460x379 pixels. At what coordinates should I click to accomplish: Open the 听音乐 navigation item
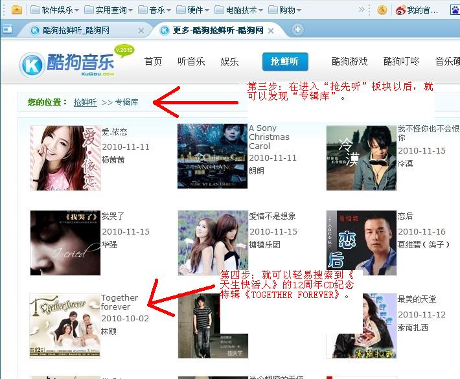191,62
